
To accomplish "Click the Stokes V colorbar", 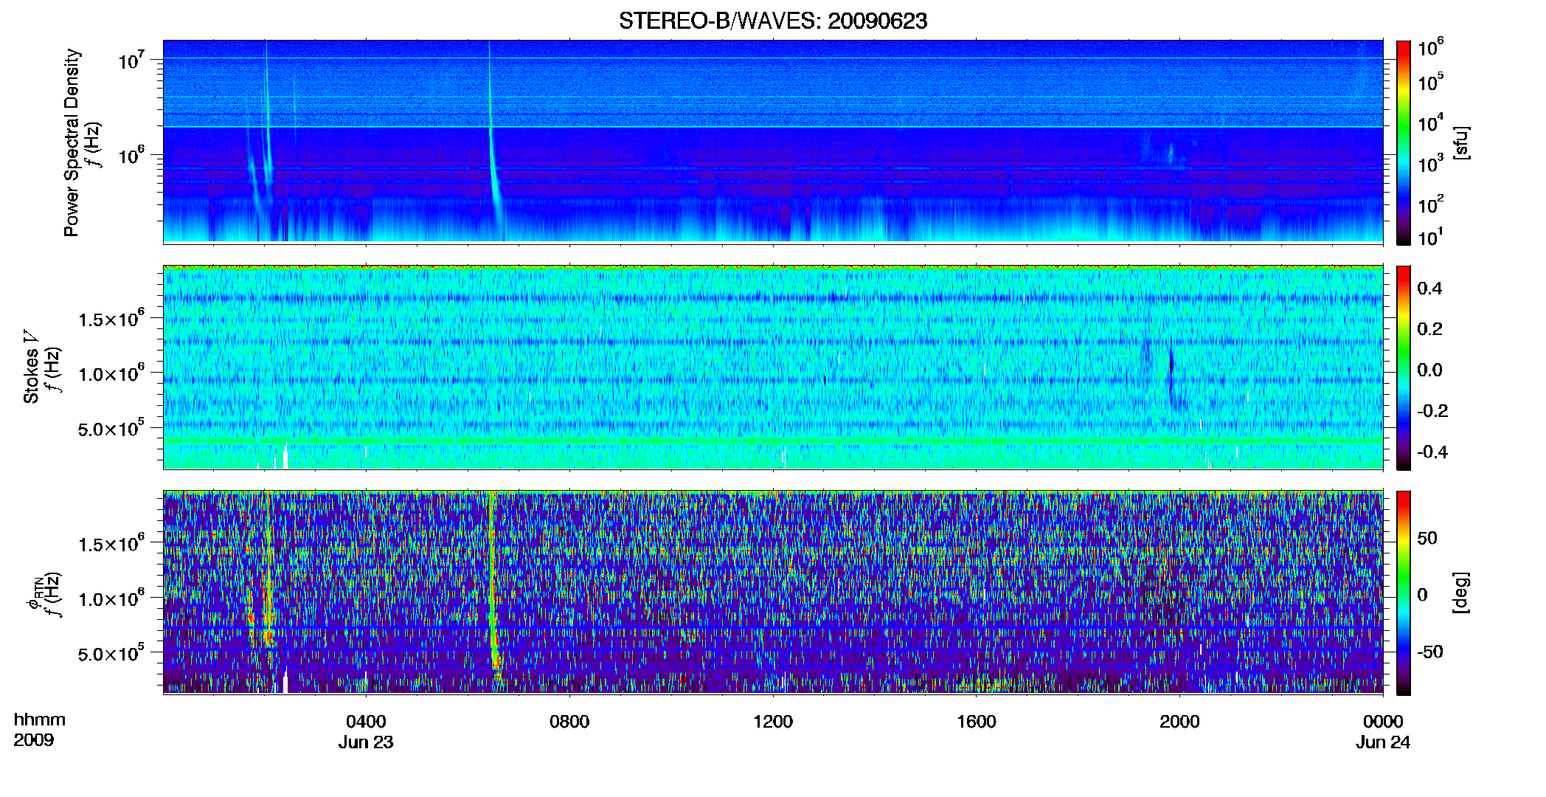I will pos(1403,368).
